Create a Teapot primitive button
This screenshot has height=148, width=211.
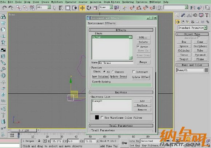tap(184, 59)
